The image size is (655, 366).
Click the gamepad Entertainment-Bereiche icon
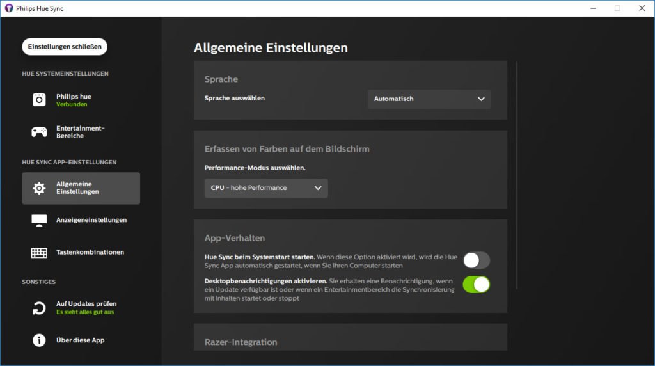pyautogui.click(x=39, y=132)
